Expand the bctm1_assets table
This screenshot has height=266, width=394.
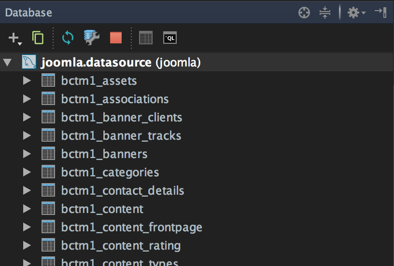click(x=27, y=81)
